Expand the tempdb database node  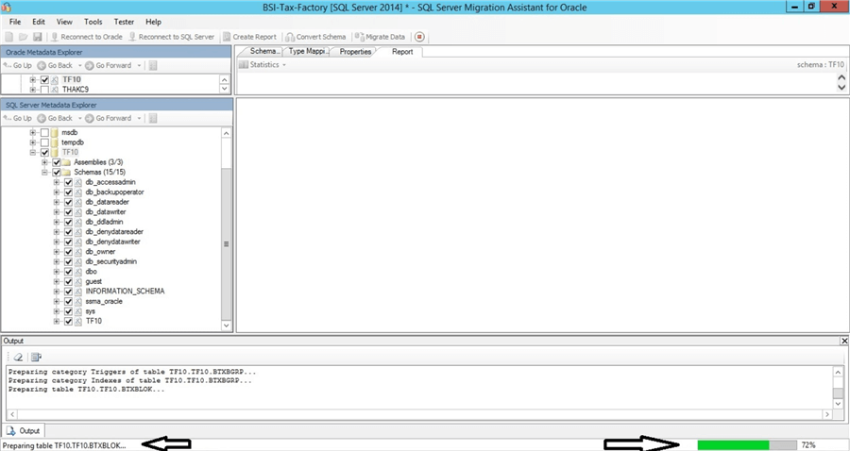33,142
